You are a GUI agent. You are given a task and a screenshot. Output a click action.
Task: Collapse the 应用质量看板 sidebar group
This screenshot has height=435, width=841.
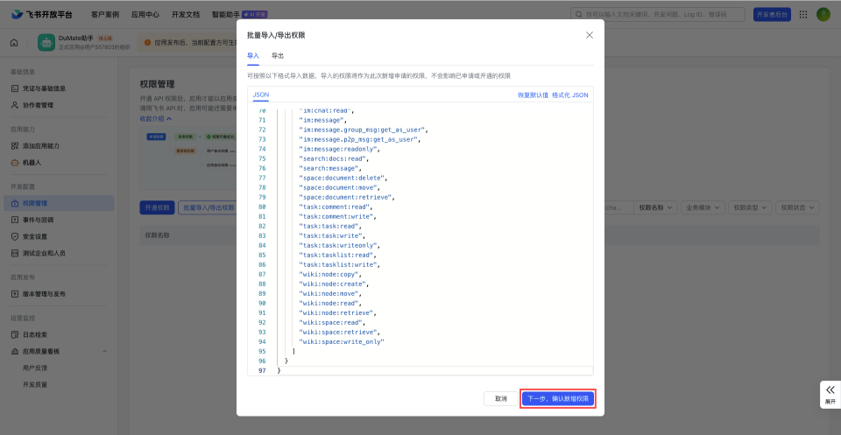(x=105, y=351)
